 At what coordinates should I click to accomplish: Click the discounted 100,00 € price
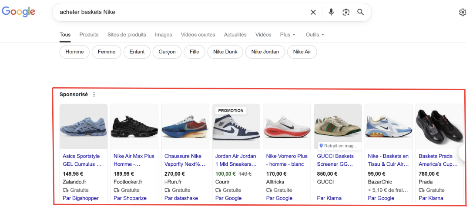tap(225, 174)
